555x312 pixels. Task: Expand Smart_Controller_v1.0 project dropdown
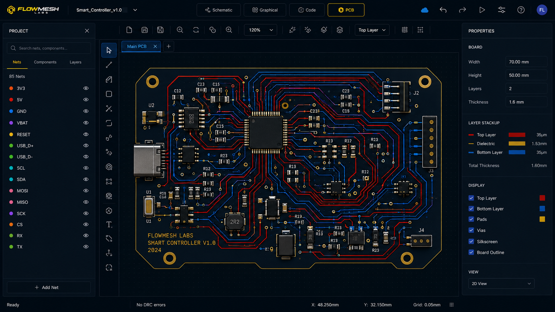(x=135, y=10)
